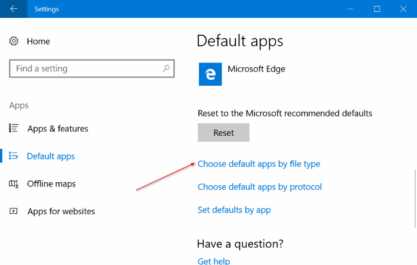Click the Apps & features list icon
417x265 pixels.
coord(14,128)
